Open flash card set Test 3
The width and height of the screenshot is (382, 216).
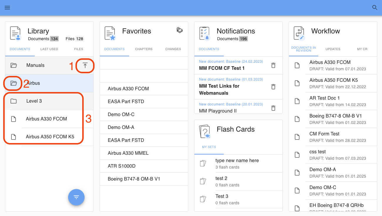tap(238, 199)
